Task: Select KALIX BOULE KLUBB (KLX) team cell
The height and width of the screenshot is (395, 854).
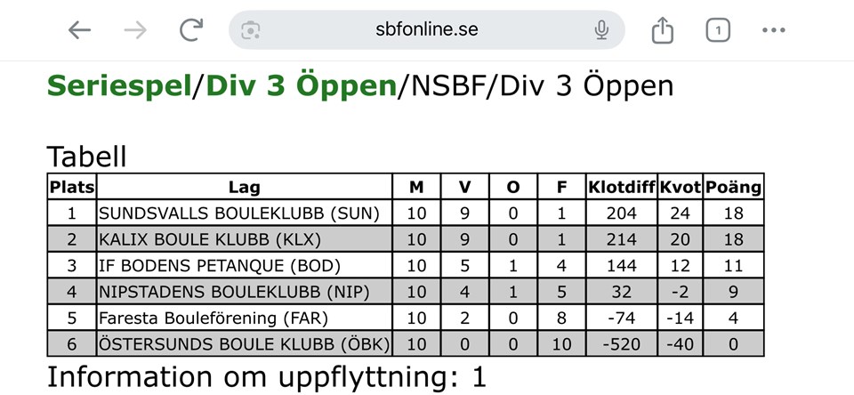Action: [245, 239]
